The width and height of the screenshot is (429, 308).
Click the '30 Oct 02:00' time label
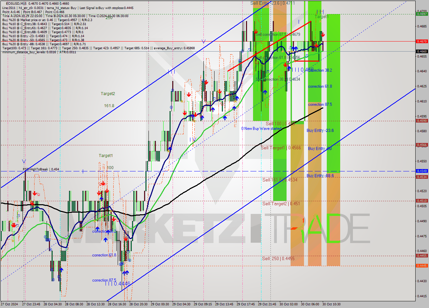pos(289,304)
